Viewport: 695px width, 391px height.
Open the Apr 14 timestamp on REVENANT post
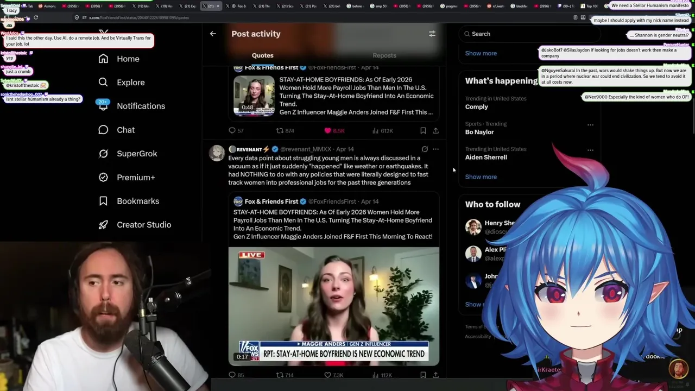click(x=345, y=149)
